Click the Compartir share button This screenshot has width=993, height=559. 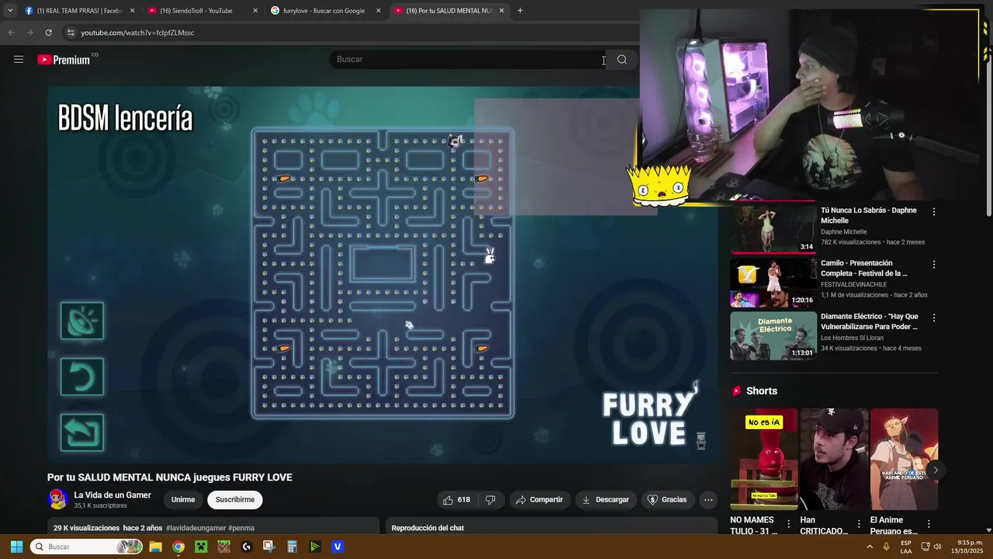539,499
